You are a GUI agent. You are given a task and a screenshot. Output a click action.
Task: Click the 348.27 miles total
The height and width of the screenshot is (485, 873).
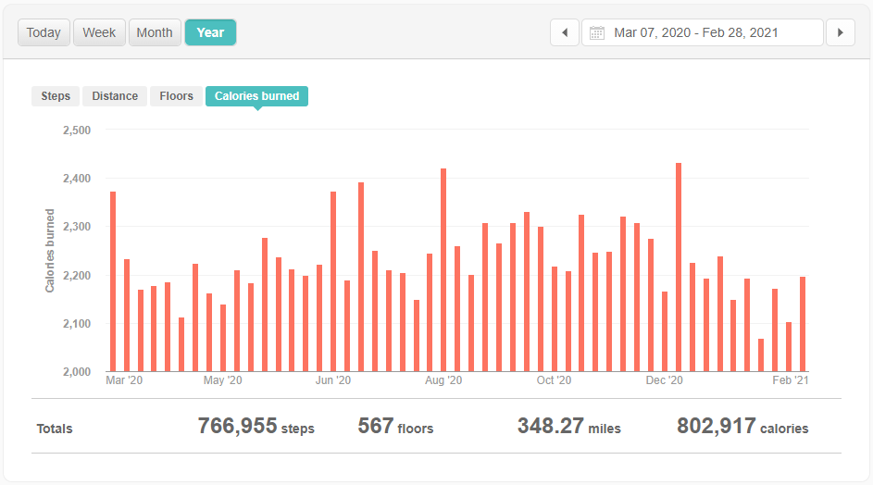pyautogui.click(x=568, y=427)
